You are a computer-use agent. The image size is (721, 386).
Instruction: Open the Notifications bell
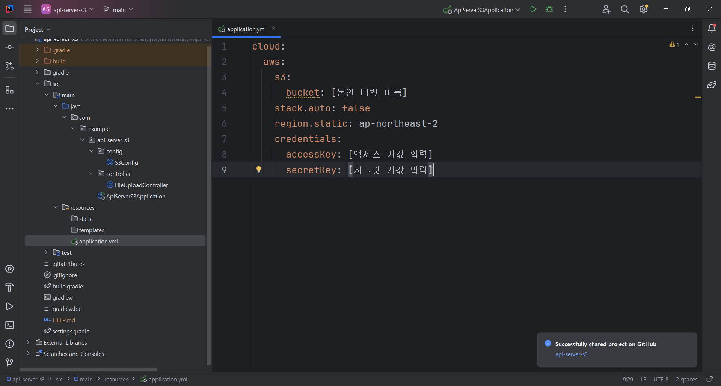[x=712, y=29]
